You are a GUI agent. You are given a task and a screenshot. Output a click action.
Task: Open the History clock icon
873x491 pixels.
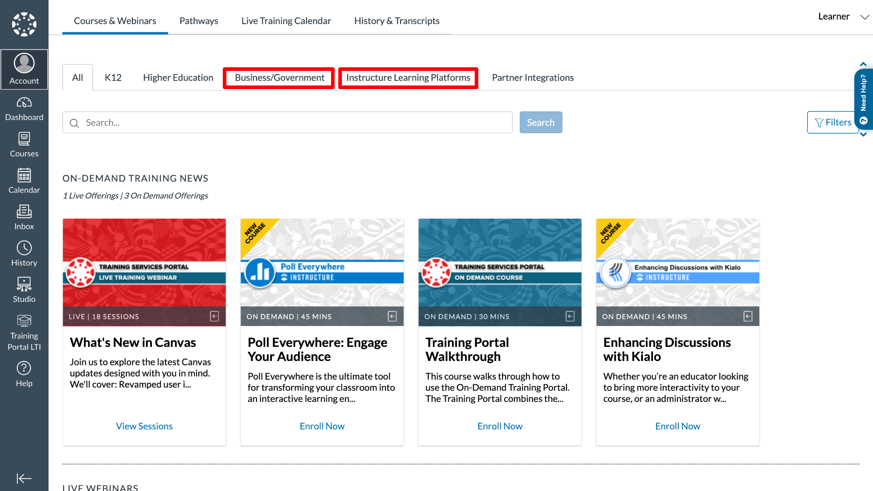[x=24, y=254]
